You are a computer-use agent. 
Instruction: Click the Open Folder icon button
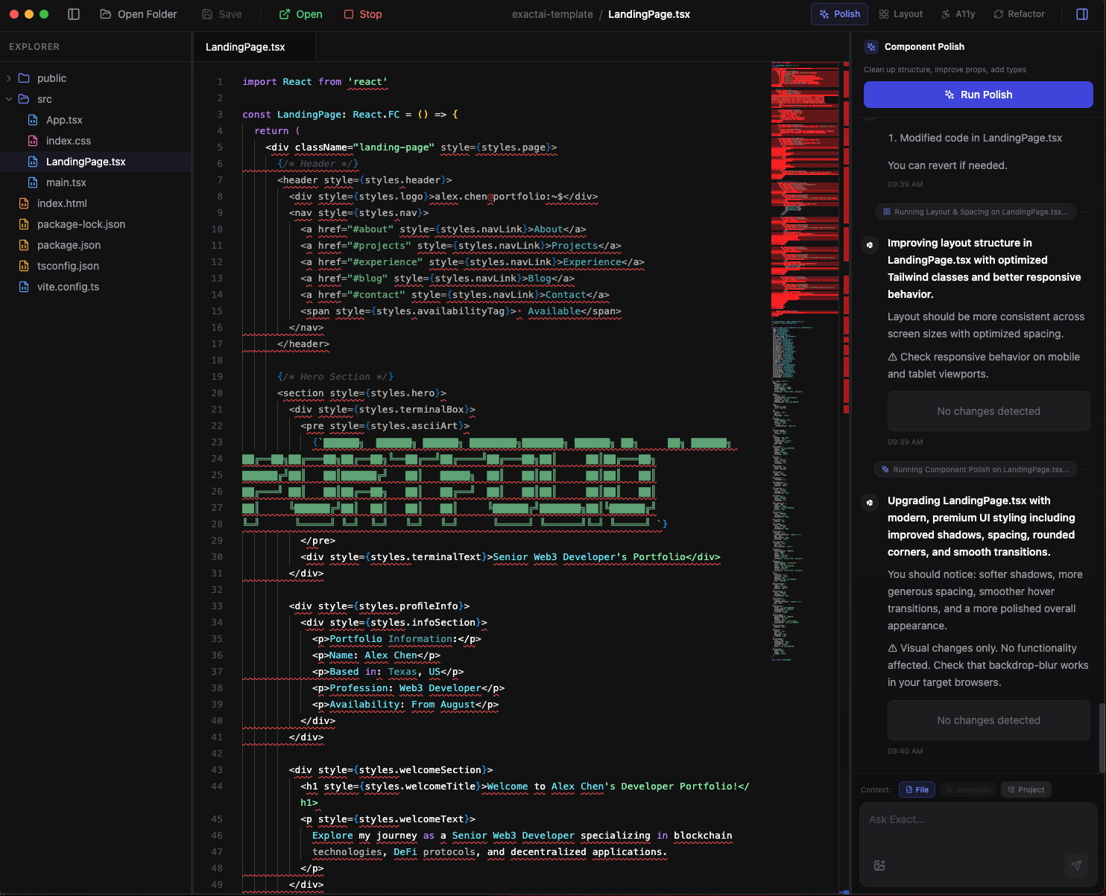pos(106,14)
